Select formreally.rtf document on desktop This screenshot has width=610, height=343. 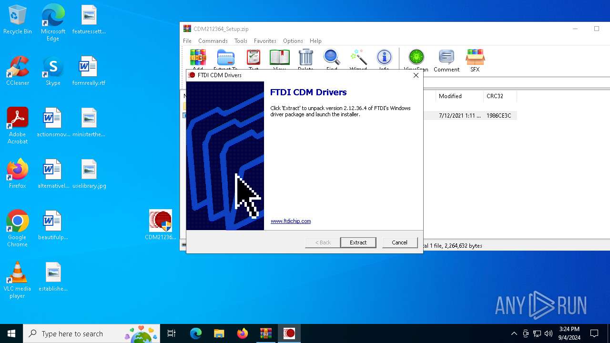click(89, 71)
